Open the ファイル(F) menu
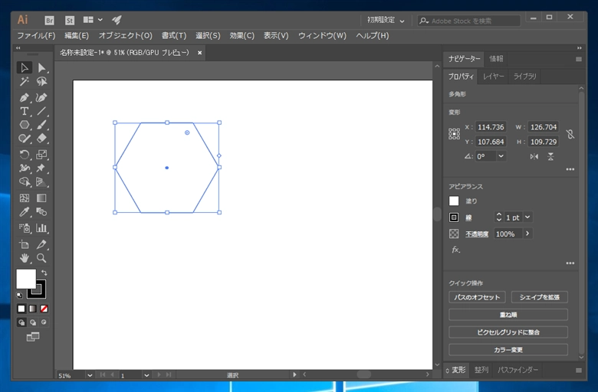This screenshot has width=598, height=392. click(36, 36)
